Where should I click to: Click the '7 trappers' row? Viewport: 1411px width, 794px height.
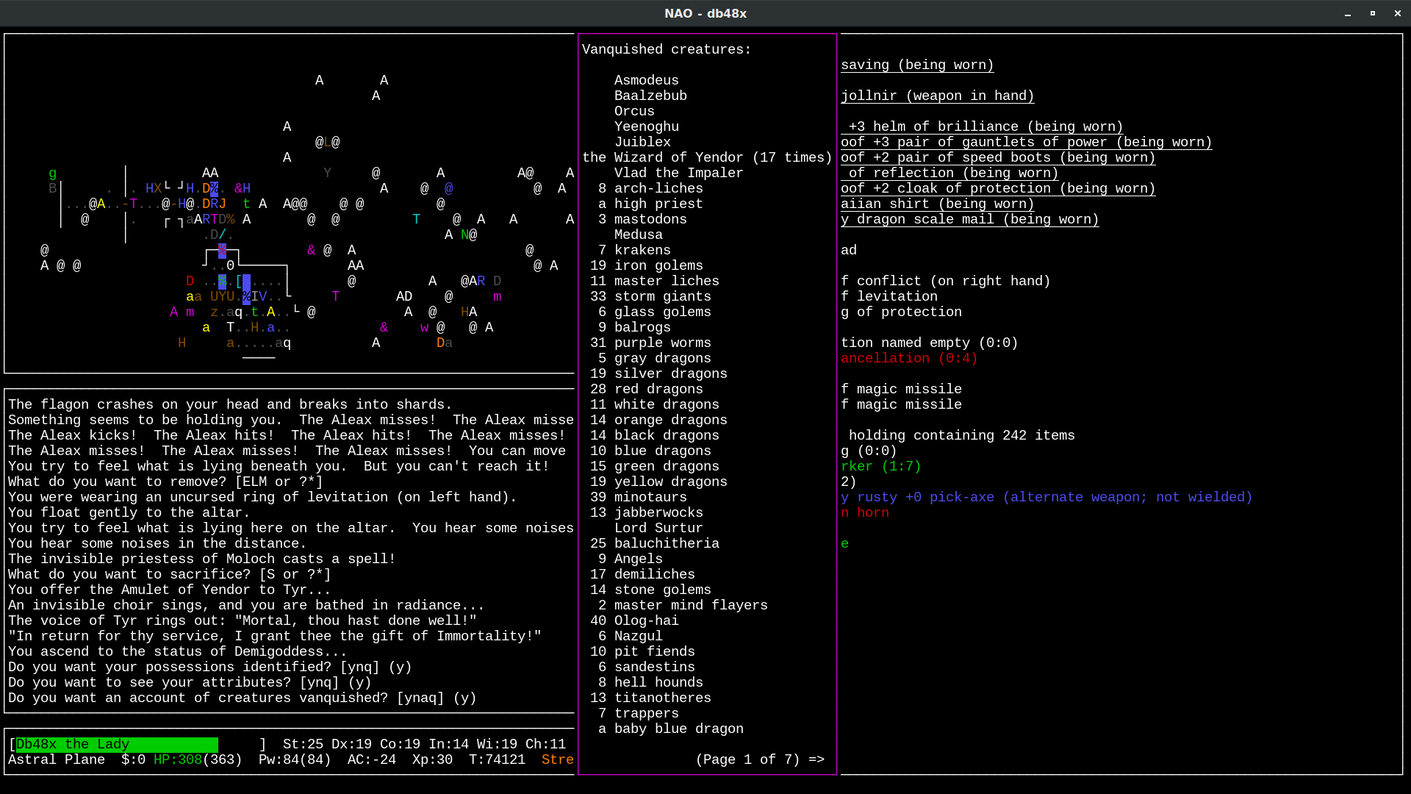click(x=639, y=713)
